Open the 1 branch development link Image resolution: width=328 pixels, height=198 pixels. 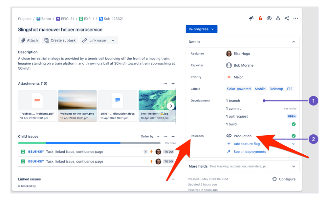click(x=233, y=101)
